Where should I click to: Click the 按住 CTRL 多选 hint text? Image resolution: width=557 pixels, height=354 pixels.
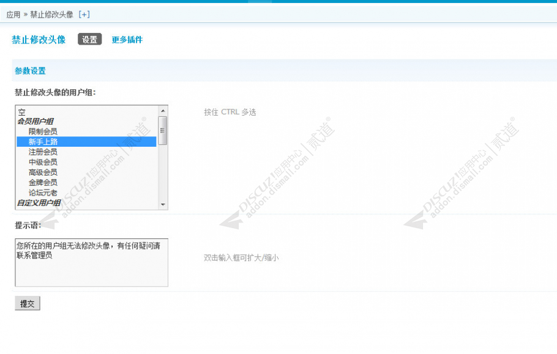[x=230, y=112]
